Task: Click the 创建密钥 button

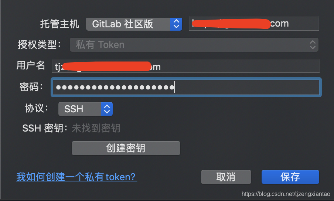Action: pyautogui.click(x=126, y=148)
